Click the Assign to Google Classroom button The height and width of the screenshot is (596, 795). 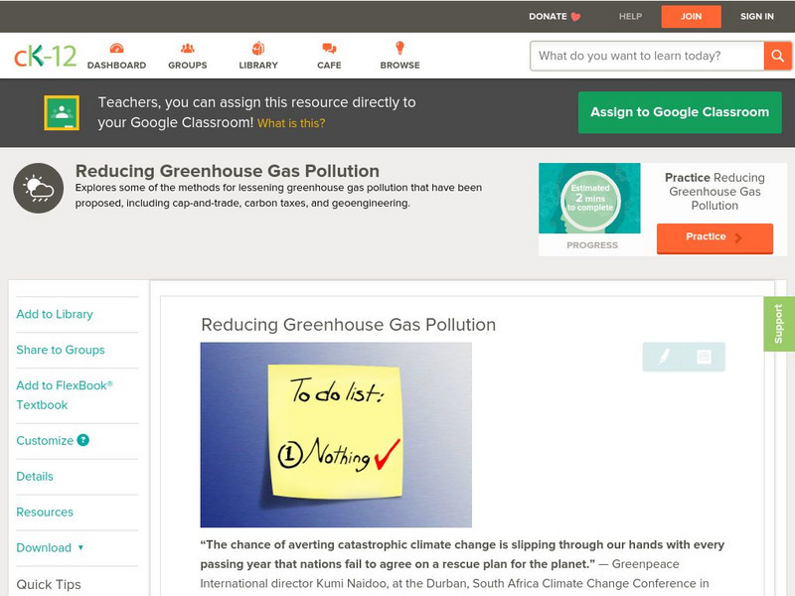coord(680,112)
